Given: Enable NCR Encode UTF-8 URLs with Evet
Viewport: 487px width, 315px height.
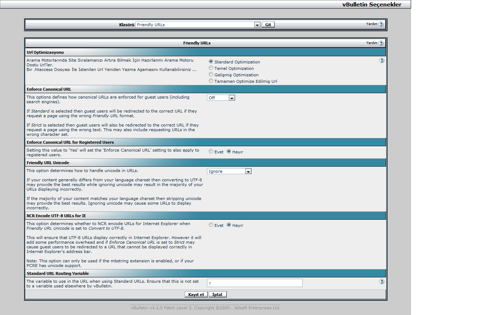Looking at the screenshot, I should coord(211,225).
